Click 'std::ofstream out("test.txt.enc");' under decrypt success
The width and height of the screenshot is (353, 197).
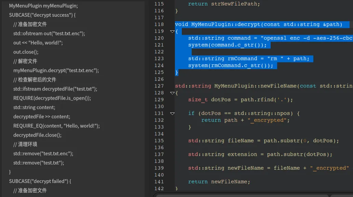[49, 33]
